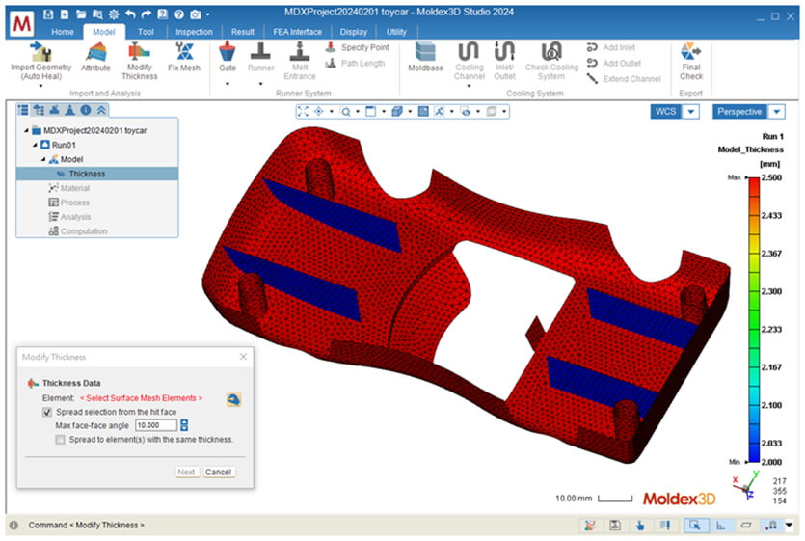Open the Result ribbon tab
This screenshot has height=541, width=805.
click(242, 32)
